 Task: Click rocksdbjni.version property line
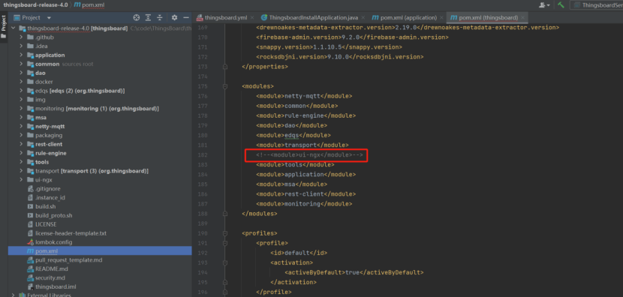340,57
